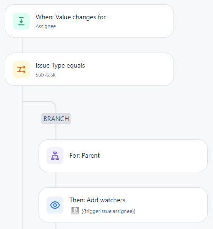213x229 pixels.
Task: Click the 'Sub-task' subtitle text
Action: (x=46, y=75)
